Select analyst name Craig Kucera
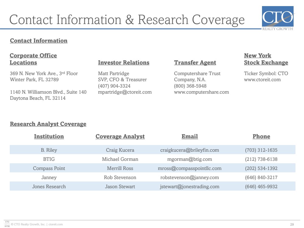The width and height of the screenshot is (304, 228). point(120,150)
